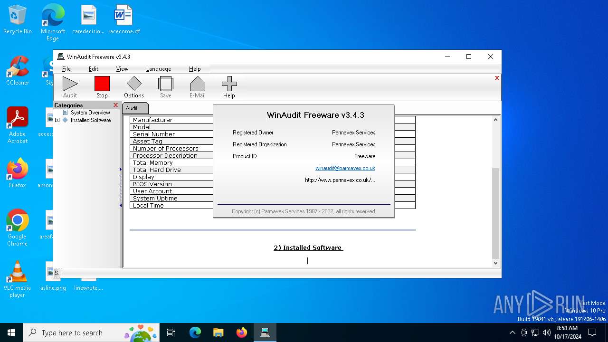The image size is (608, 342).
Task: Show hidden system tray icons
Action: (x=512, y=332)
